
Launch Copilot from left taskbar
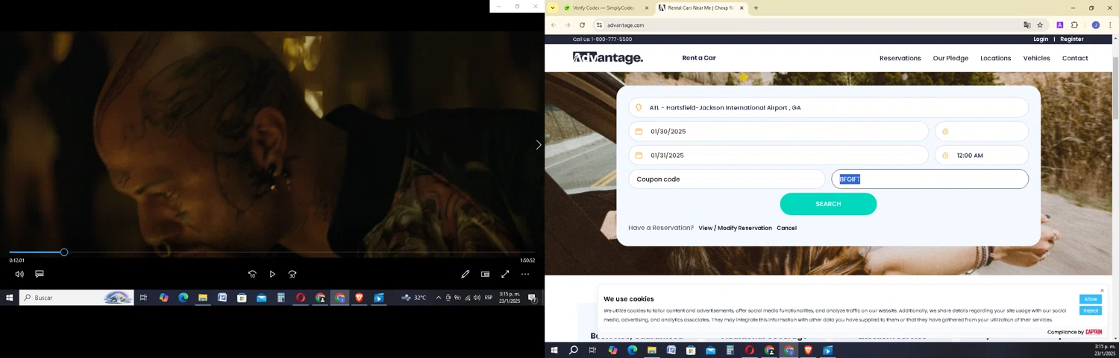[163, 298]
